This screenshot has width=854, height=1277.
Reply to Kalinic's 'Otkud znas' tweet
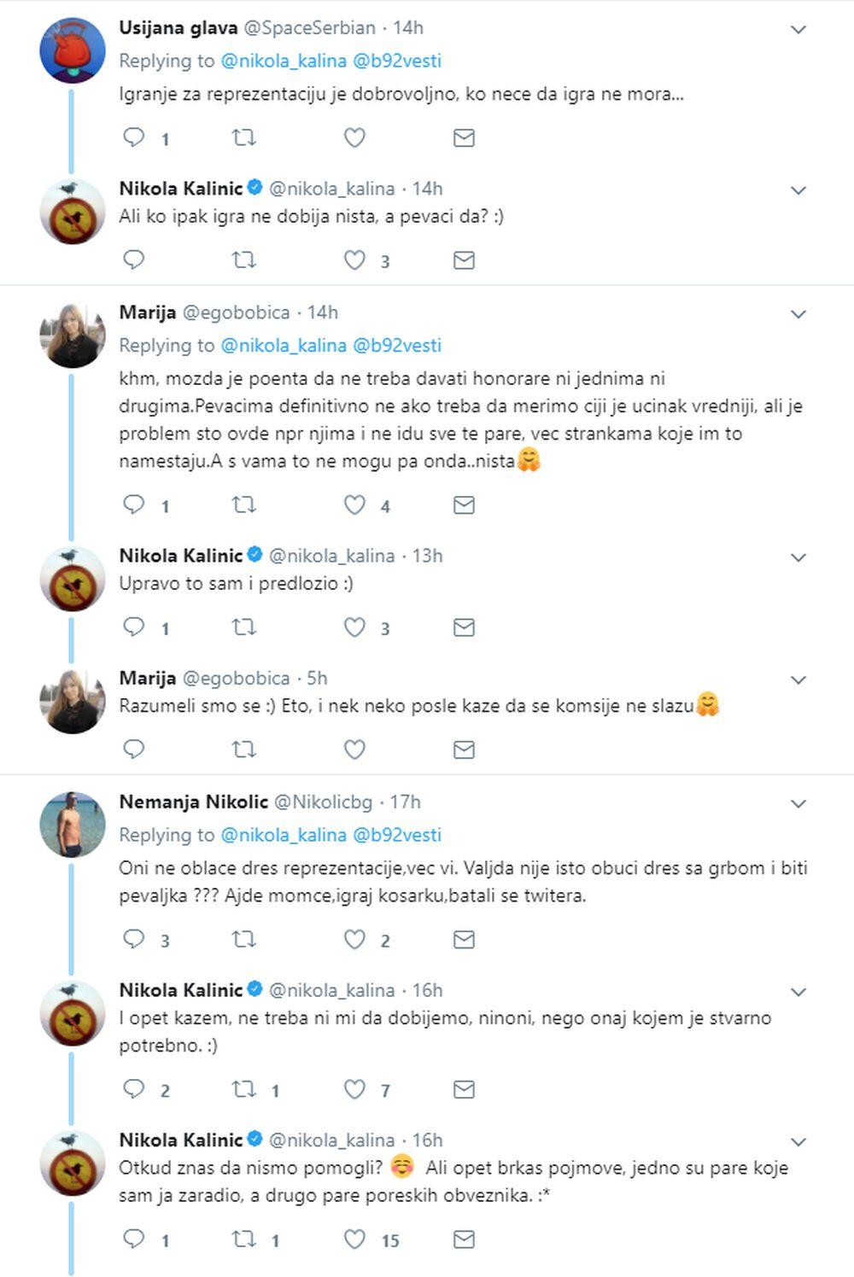coord(134,1239)
